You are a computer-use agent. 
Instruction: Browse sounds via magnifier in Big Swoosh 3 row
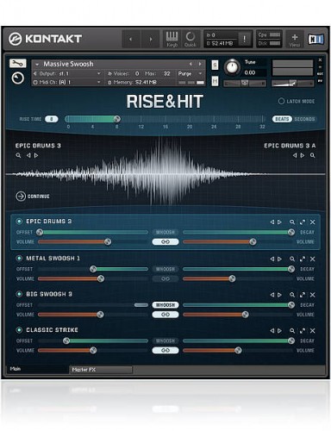click(x=292, y=295)
